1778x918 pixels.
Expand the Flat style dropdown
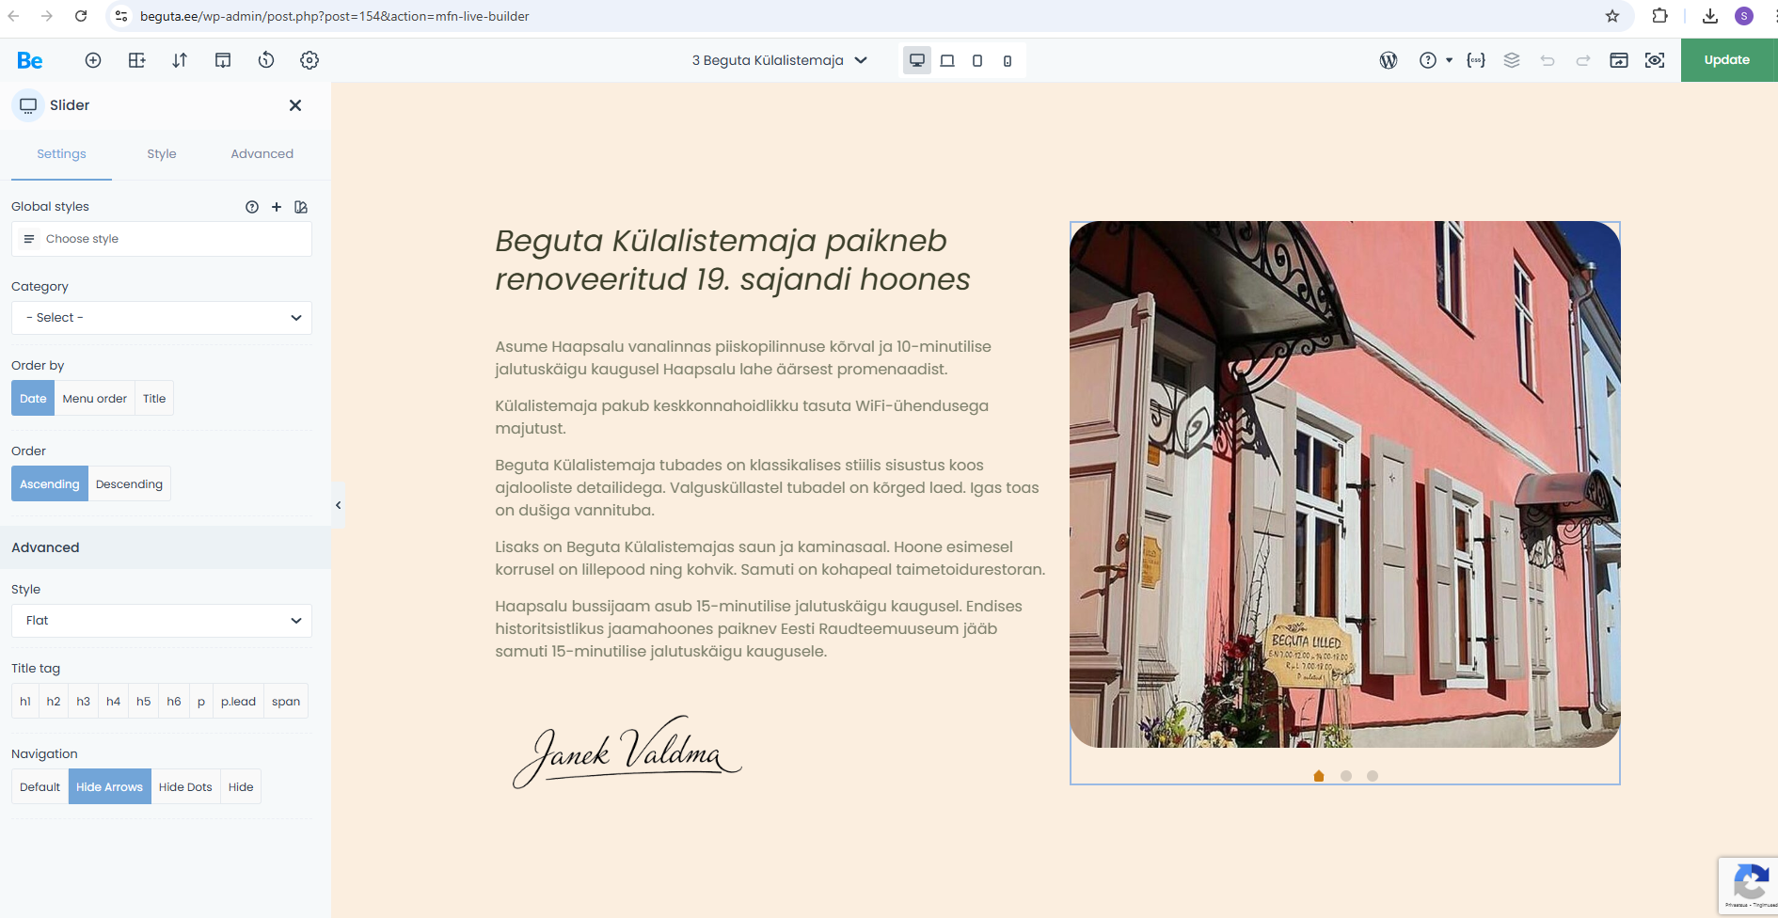(162, 621)
